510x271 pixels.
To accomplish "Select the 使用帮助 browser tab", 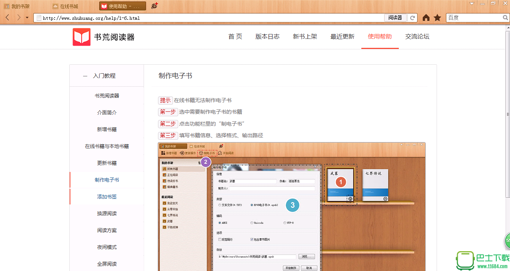I will click(x=122, y=6).
